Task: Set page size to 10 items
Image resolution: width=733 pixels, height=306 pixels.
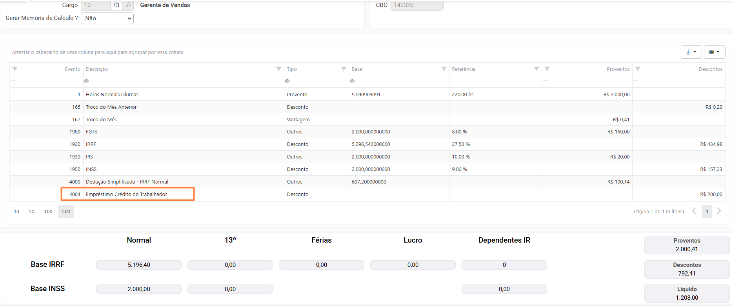Action: pyautogui.click(x=16, y=212)
